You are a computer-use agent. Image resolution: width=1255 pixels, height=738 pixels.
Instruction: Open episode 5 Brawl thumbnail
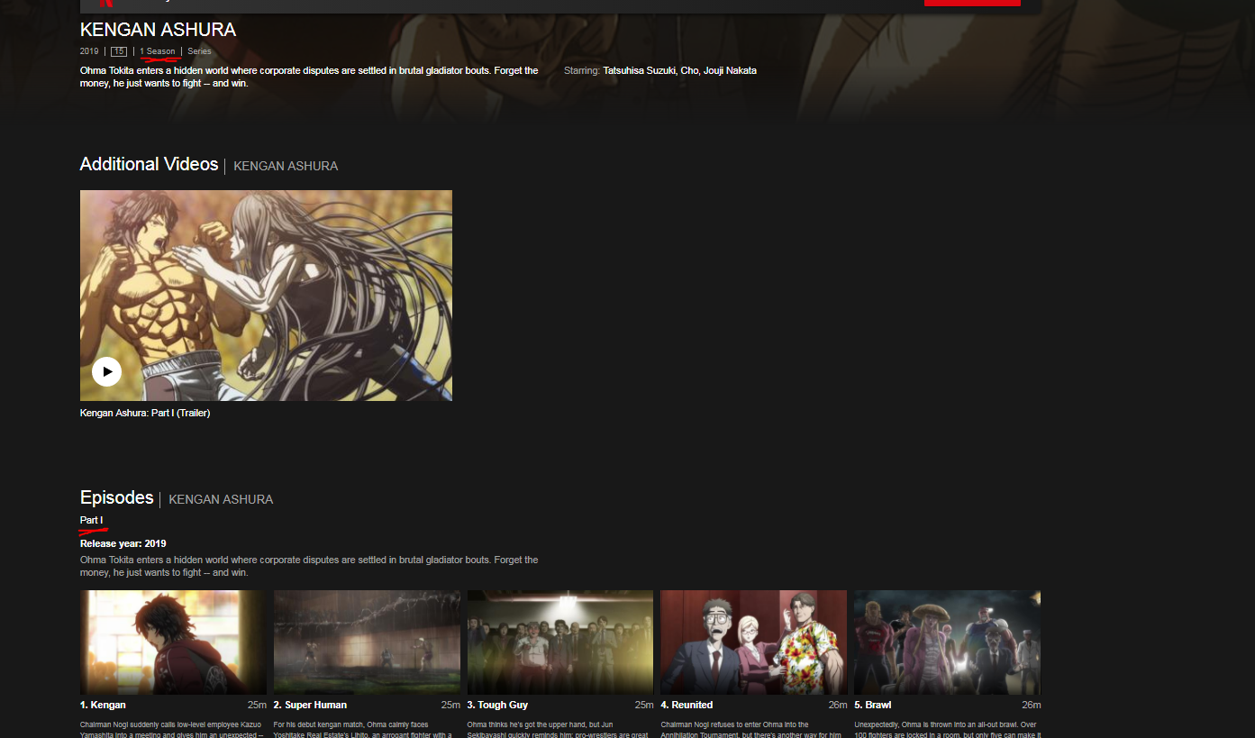(947, 642)
